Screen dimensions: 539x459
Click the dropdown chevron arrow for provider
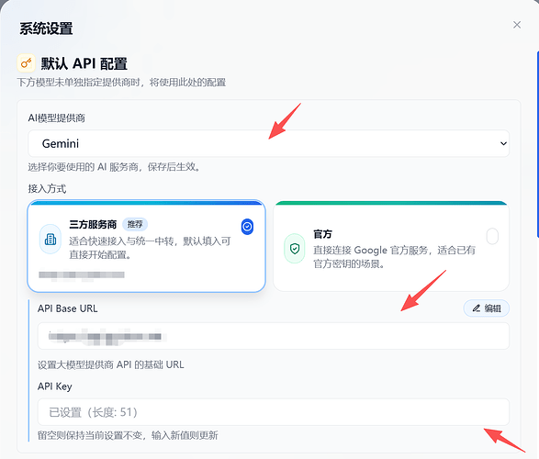point(503,143)
